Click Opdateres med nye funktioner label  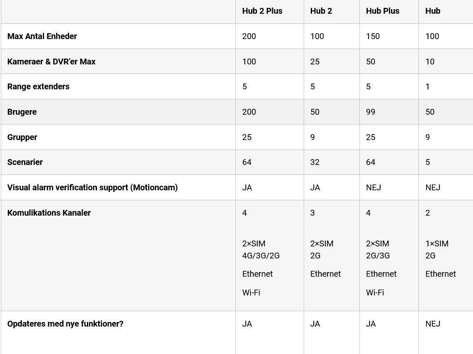(65, 324)
